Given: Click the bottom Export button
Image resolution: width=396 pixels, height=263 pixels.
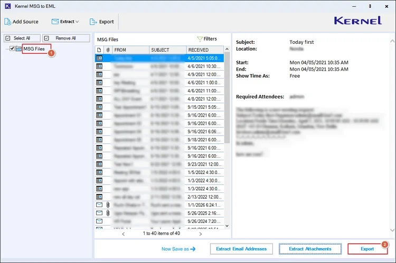Looking at the screenshot, I should point(367,249).
